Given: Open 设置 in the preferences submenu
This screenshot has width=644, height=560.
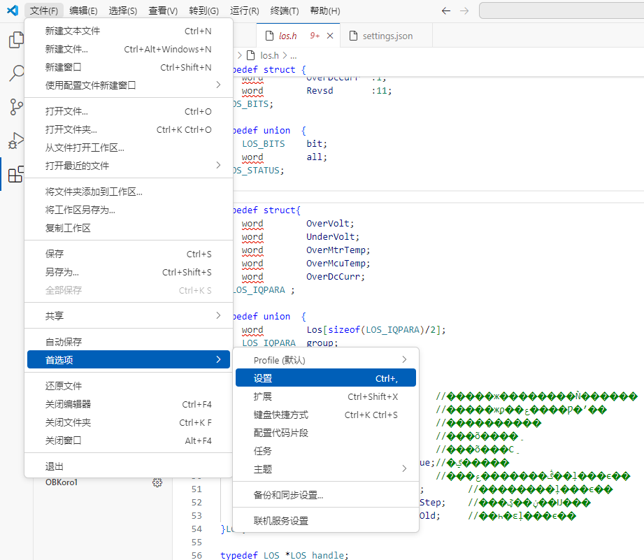Looking at the screenshot, I should (x=326, y=378).
